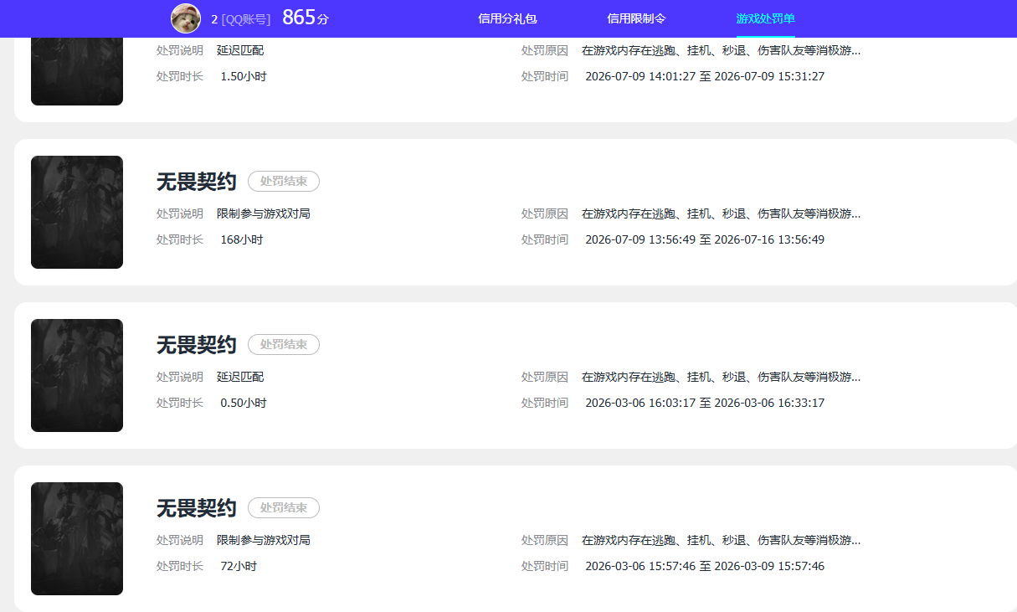1017x612 pixels.
Task: Select the 游戏处罚单 tab
Action: coord(766,18)
